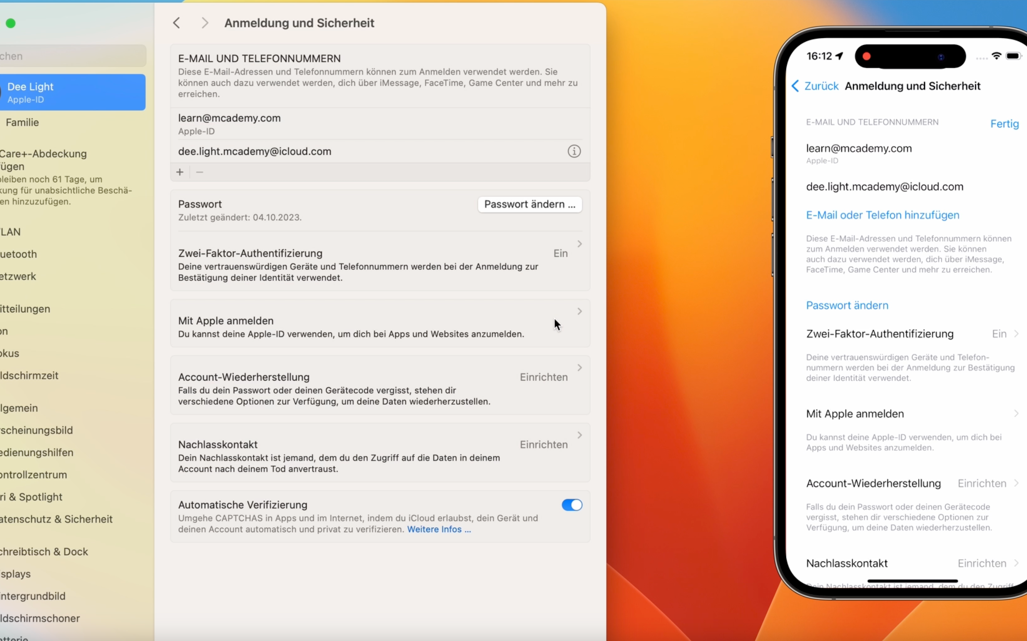Open Kontrollzentrum settings in sidebar
Screen dimensions: 1027x641
pyautogui.click(x=33, y=474)
